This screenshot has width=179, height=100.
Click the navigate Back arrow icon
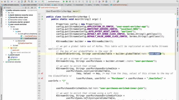pos(36,2)
